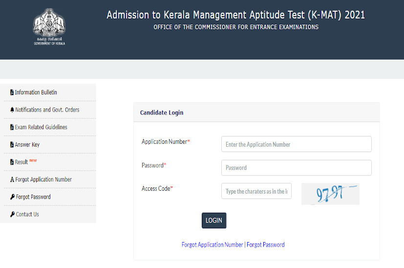This screenshot has width=404, height=268.
Task: Click the captcha image showing 9797
Action: point(330,194)
